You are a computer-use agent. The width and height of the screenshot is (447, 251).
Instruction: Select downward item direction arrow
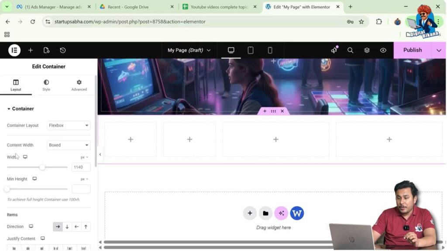click(x=67, y=227)
